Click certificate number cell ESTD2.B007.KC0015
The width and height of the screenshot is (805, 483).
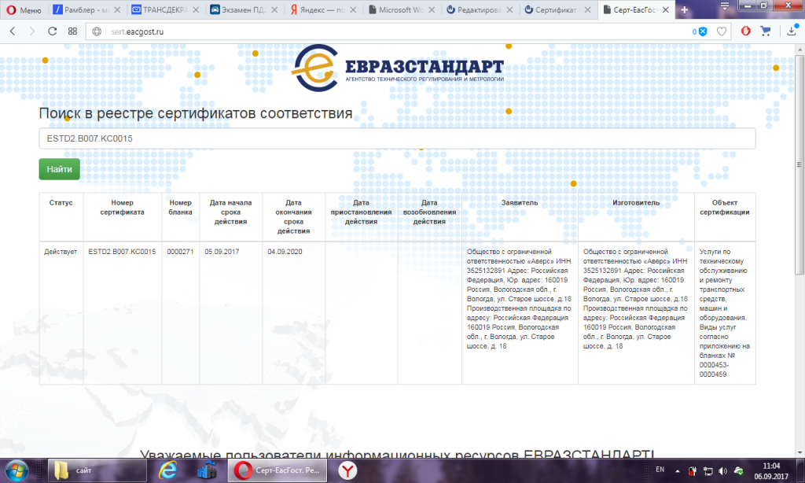pyautogui.click(x=122, y=252)
